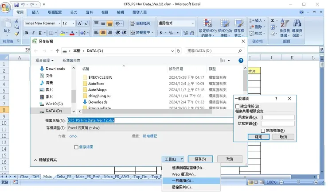Click the Align text left icon

click(96, 33)
